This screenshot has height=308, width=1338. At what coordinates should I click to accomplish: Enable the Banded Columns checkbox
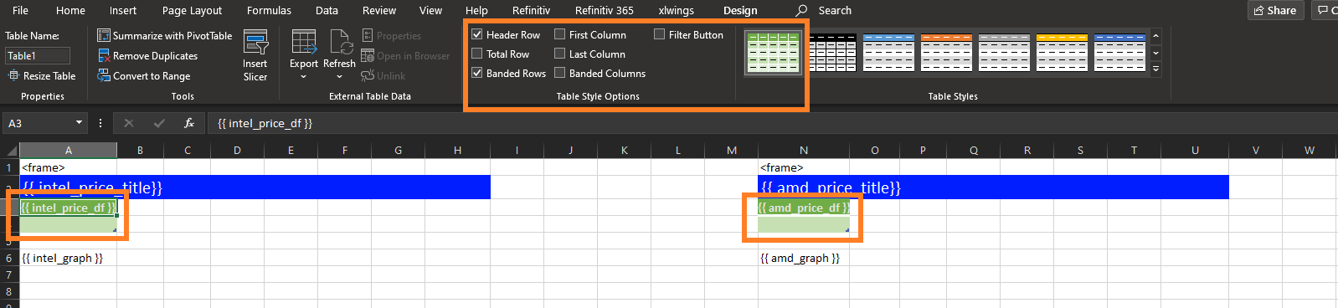pos(560,74)
